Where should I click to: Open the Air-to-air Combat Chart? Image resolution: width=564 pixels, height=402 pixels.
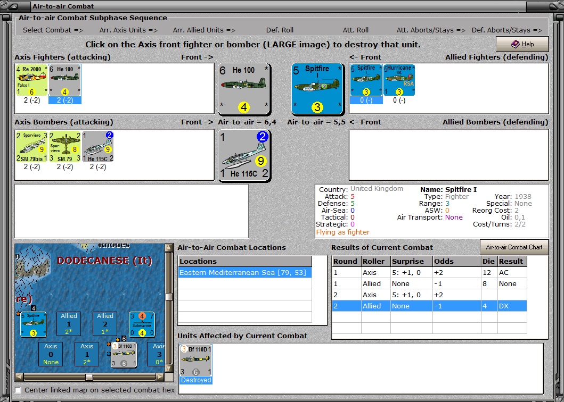tap(513, 247)
